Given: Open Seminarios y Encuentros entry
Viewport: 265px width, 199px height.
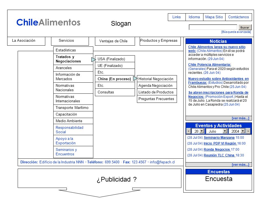Looking at the screenshot, I should (73, 152).
